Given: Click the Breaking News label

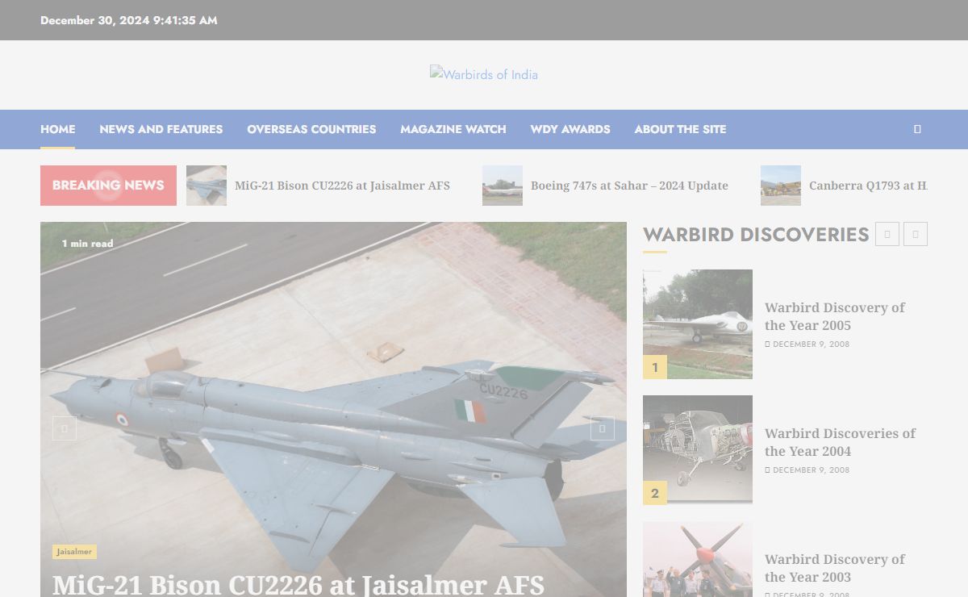Looking at the screenshot, I should pyautogui.click(x=108, y=186).
